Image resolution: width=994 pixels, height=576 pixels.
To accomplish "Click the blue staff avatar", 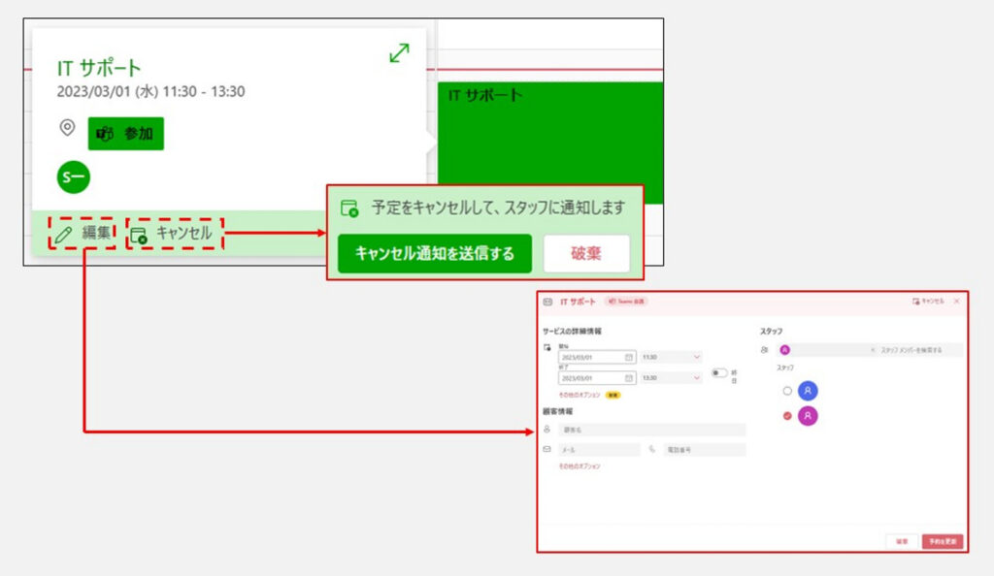I will click(808, 391).
